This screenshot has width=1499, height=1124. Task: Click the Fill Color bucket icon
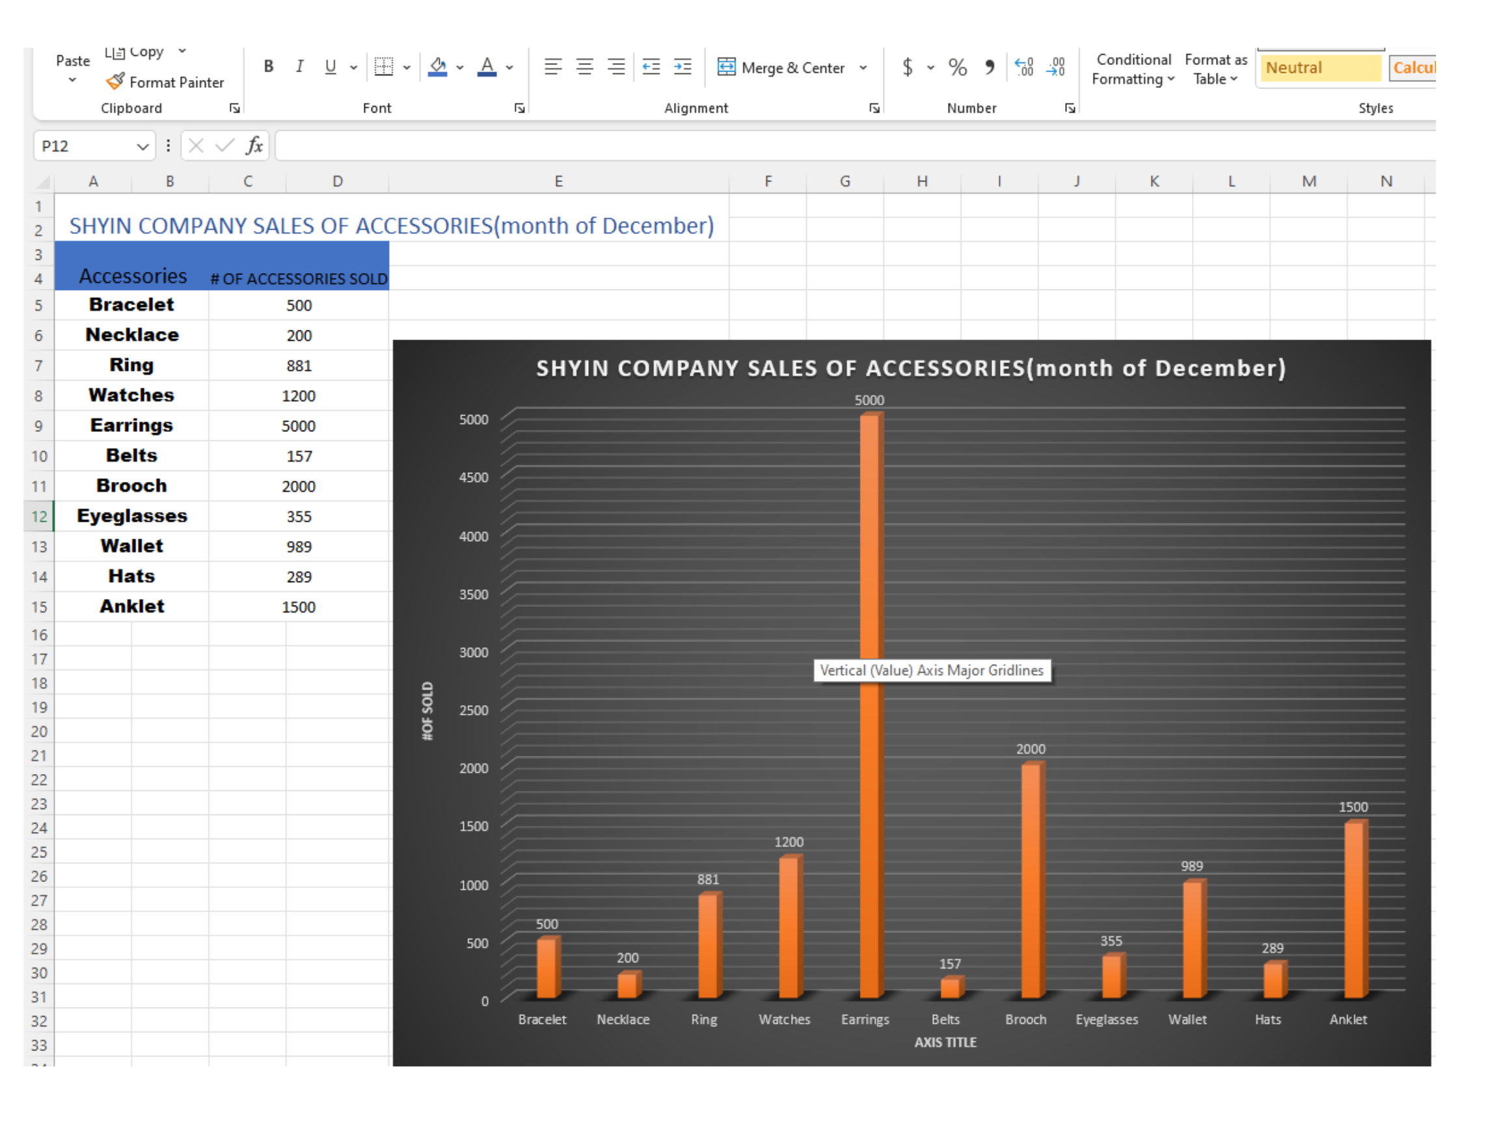coord(438,66)
